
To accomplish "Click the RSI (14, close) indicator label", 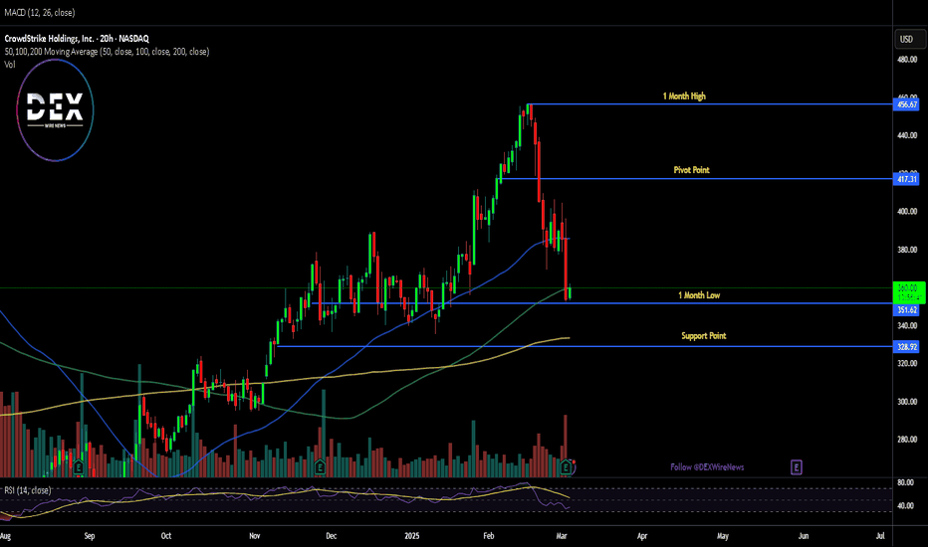I will tap(28, 490).
